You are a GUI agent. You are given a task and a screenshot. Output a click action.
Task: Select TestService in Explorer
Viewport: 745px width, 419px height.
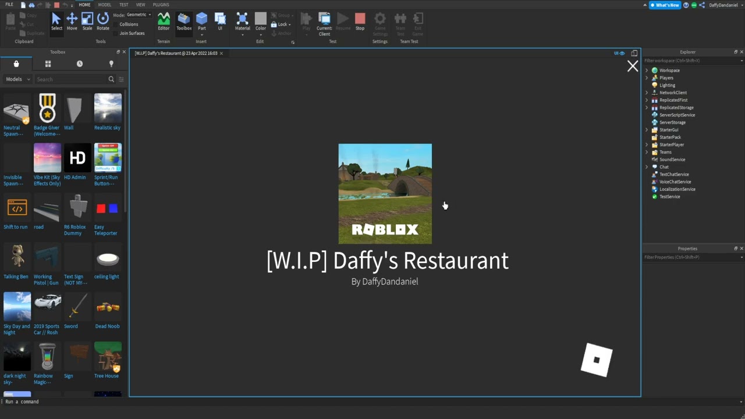(666, 197)
